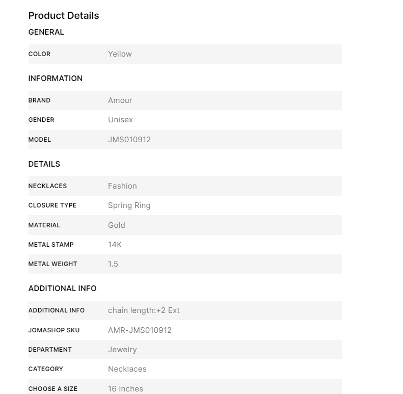Click the ADDITIONAL INFO section heading
Viewport: 403px width, 394px height.
pos(62,288)
